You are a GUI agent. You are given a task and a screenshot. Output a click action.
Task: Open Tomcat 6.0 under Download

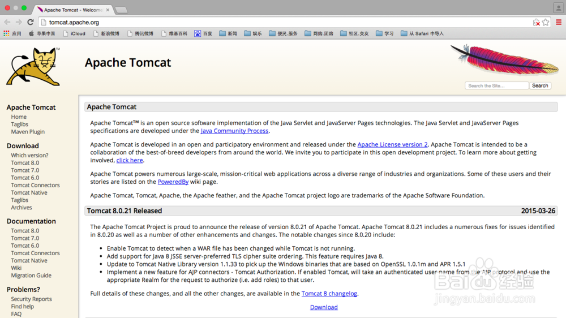[x=25, y=178]
